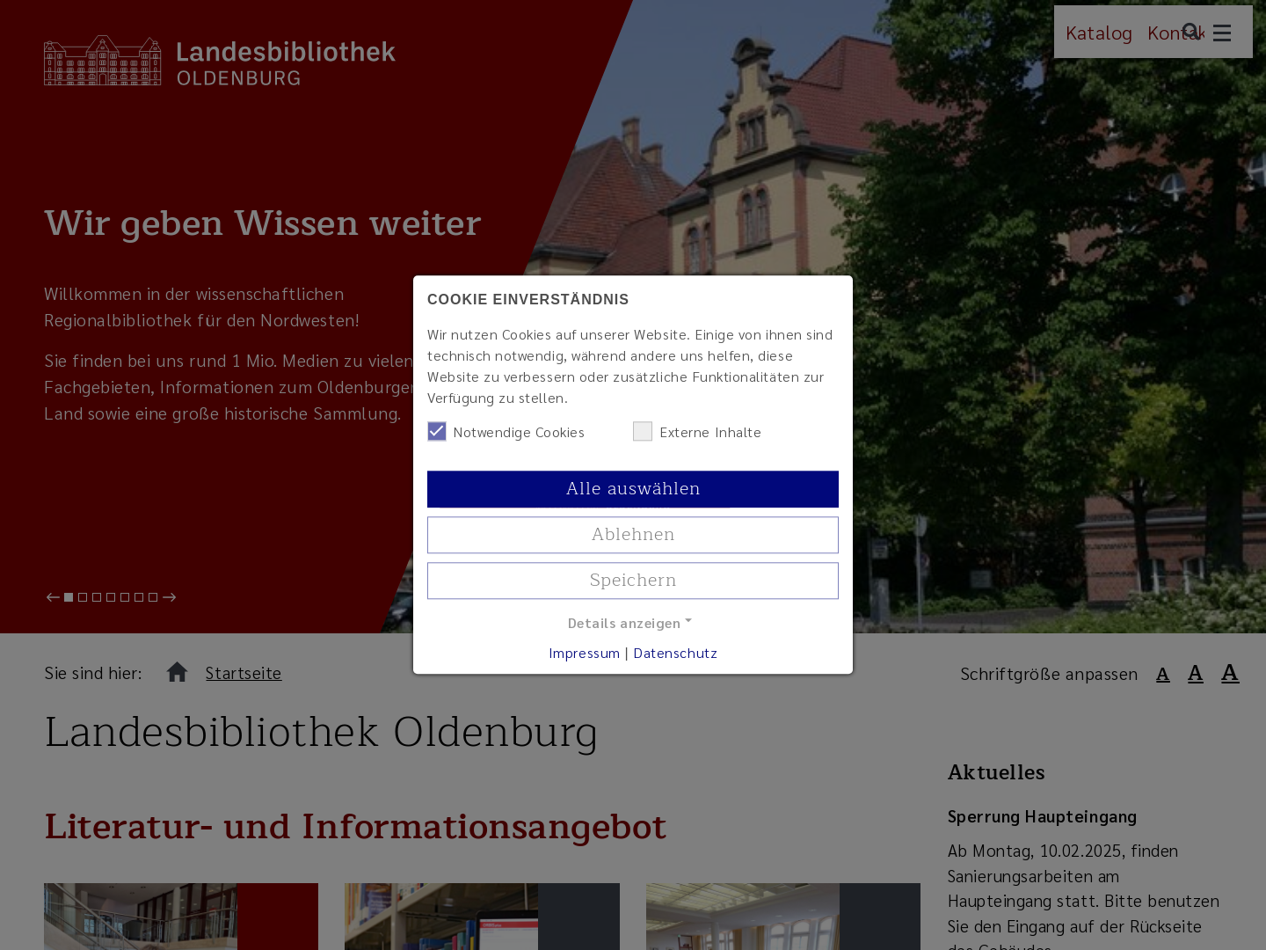Select the fourth slider dot
This screenshot has width=1266, height=950.
(x=111, y=597)
